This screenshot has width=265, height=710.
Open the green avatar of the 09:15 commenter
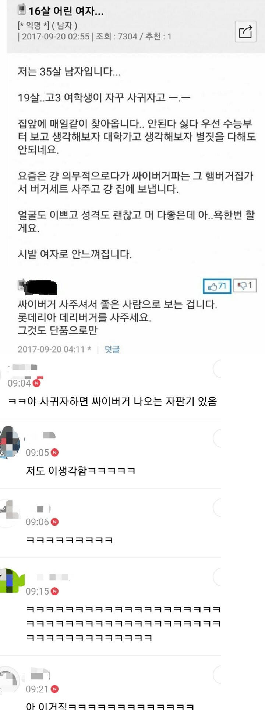12,581
